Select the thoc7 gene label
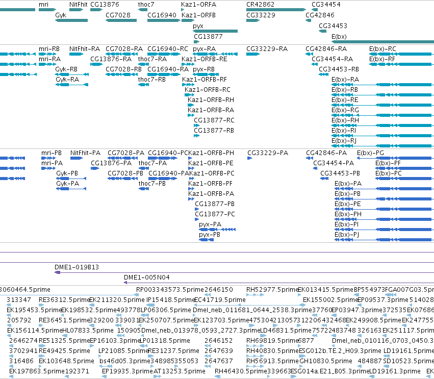Image resolution: width=434 pixels, height=379 pixels. 146,5
